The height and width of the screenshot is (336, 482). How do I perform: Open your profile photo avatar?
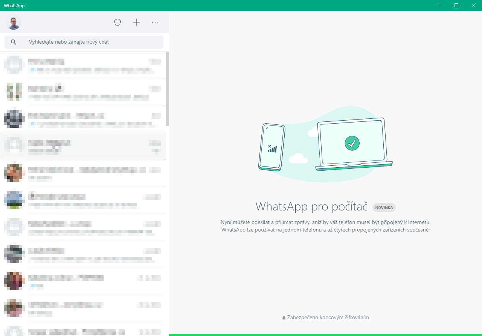click(14, 23)
